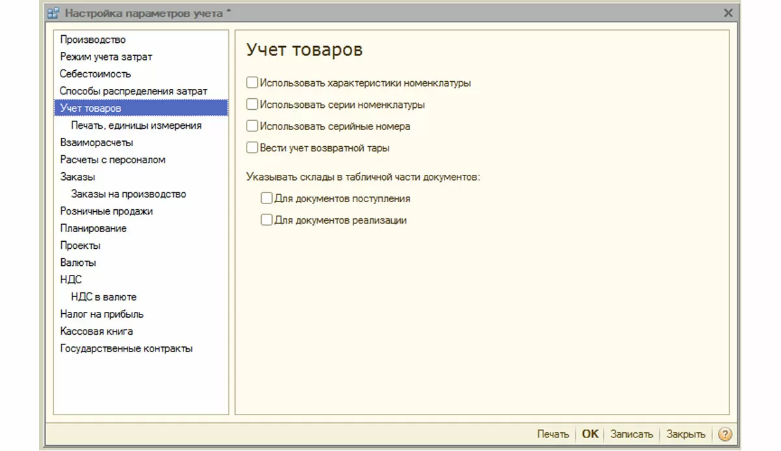The image size is (781, 451).
Task: Enable Вести учет возвратной тары
Action: [252, 148]
